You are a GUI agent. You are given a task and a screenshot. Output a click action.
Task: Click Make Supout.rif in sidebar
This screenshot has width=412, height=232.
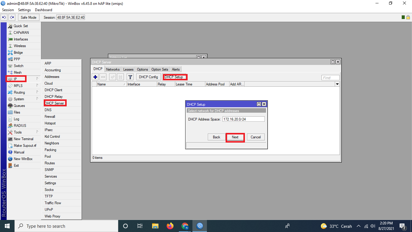point(24,146)
